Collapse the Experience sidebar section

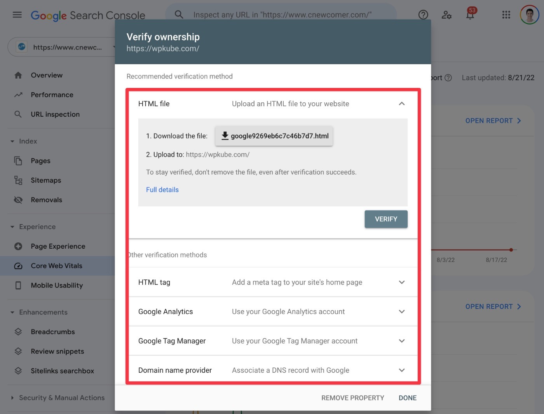12,227
